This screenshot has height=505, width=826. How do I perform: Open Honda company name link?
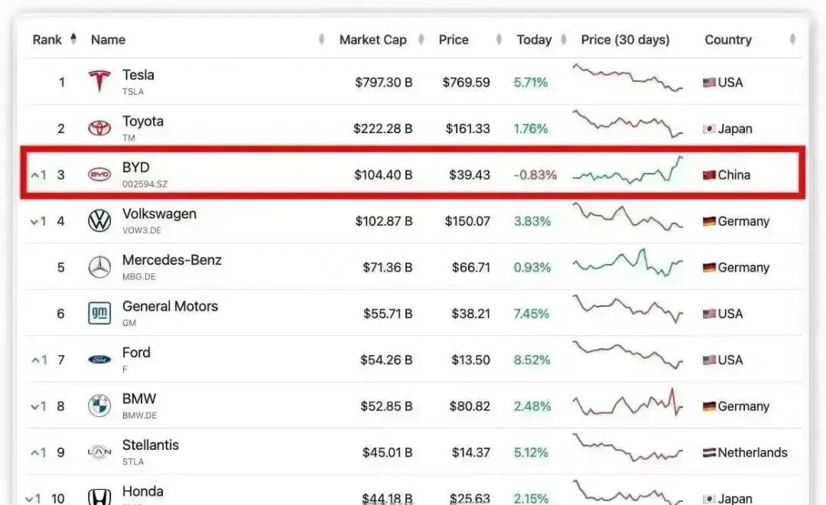coord(143,491)
